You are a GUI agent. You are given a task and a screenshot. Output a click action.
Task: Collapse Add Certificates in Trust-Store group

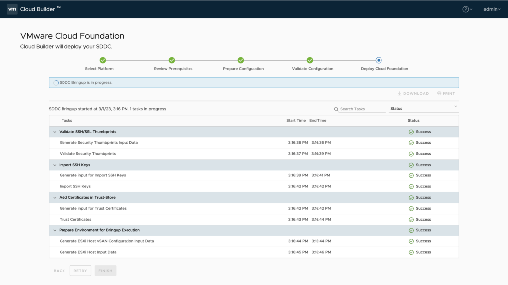pos(55,197)
